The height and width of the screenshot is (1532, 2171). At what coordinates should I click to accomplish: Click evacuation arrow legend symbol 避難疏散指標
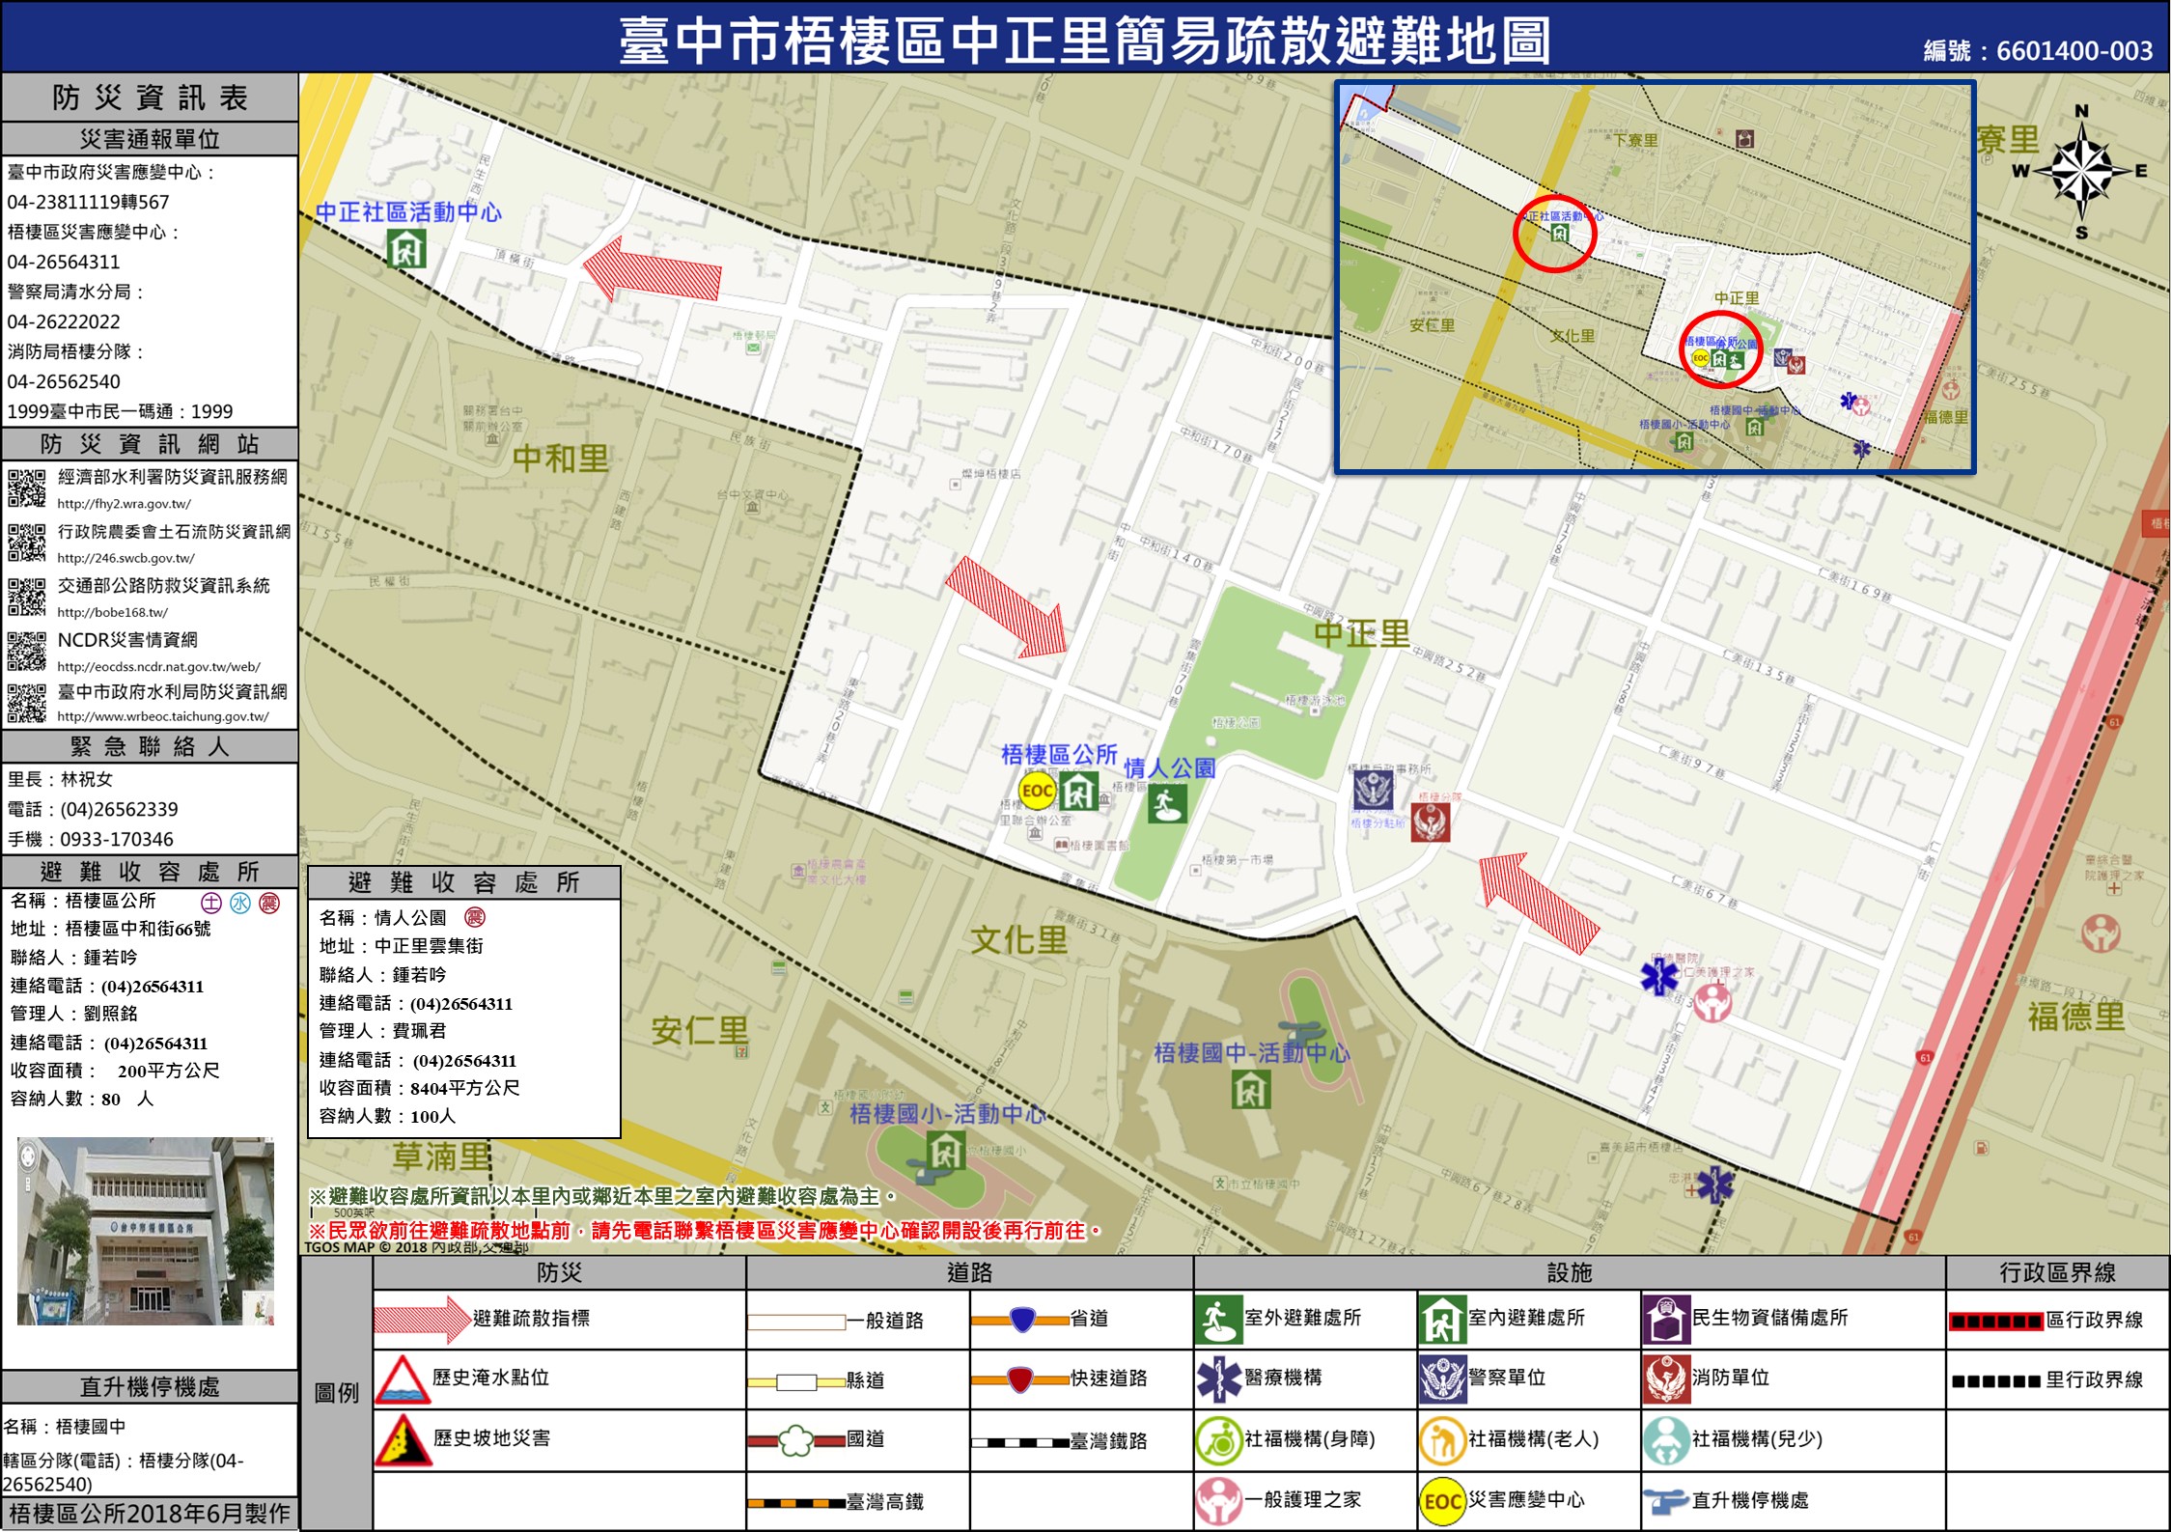tap(421, 1320)
